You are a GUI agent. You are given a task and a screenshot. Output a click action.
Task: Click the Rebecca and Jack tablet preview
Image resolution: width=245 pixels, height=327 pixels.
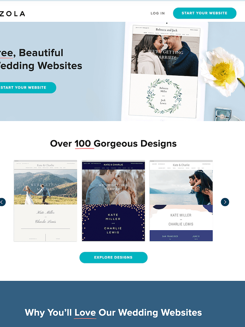click(x=165, y=72)
